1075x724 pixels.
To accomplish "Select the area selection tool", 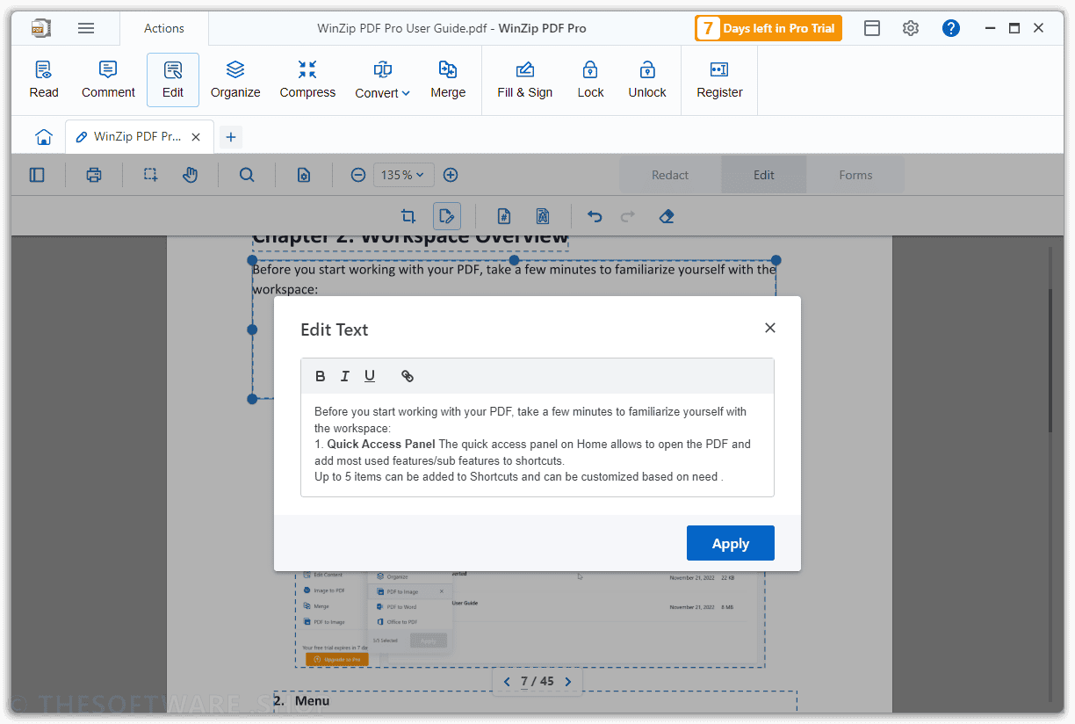I will pos(151,175).
